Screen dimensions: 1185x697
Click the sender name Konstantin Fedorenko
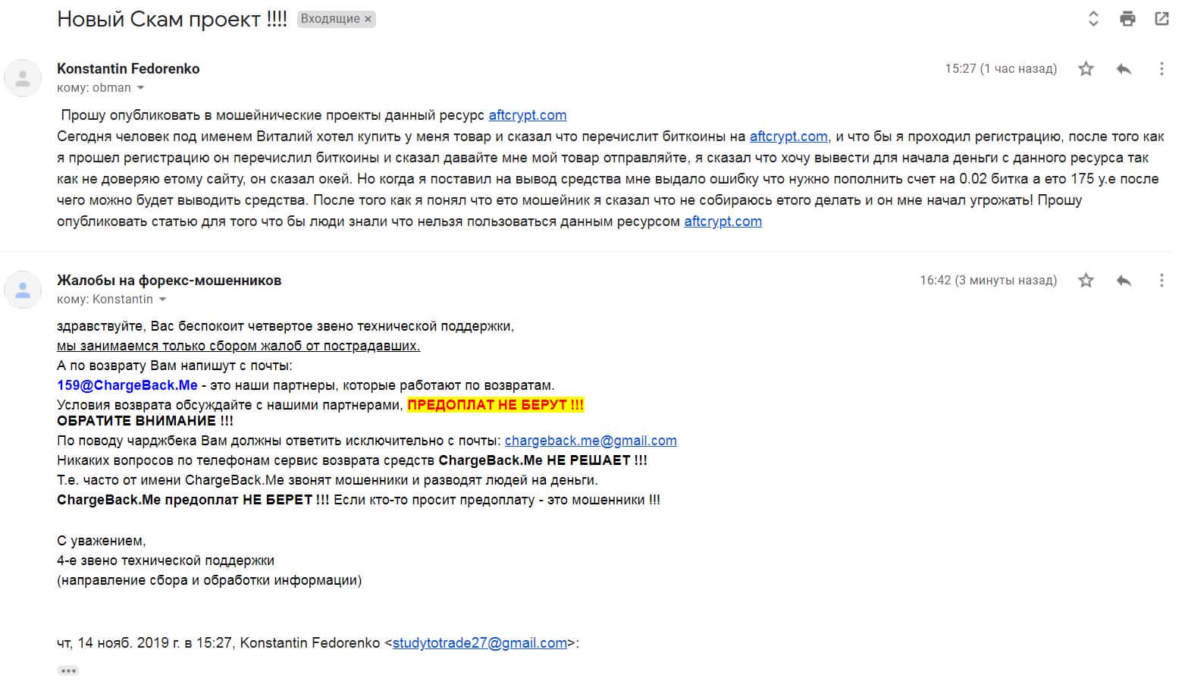coord(128,68)
